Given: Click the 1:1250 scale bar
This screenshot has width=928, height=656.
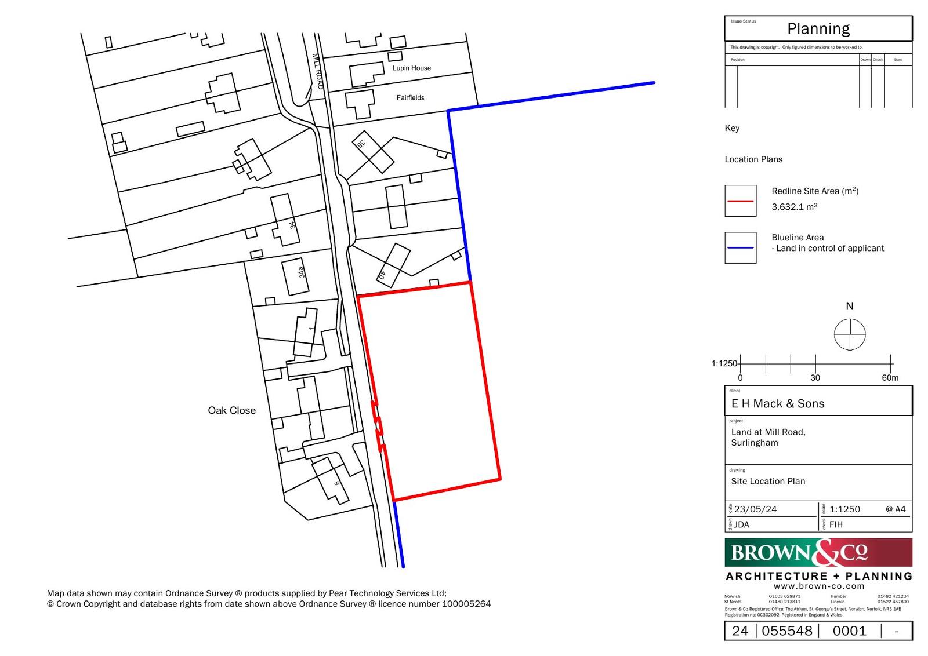Looking at the screenshot, I should click(815, 364).
